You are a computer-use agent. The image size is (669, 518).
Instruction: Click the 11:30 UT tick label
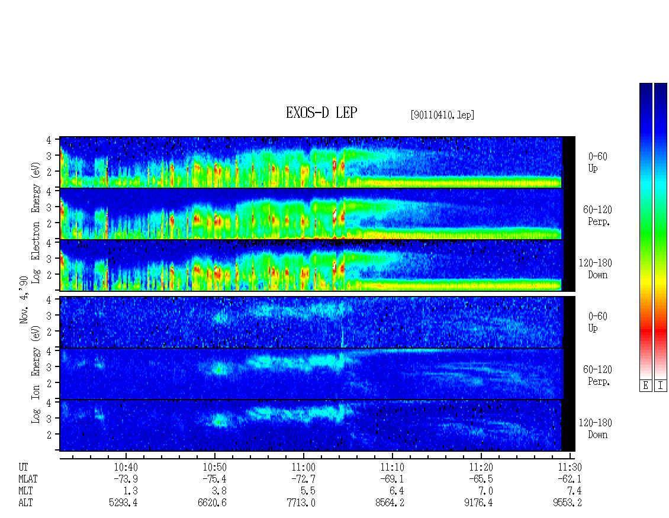pyautogui.click(x=570, y=467)
